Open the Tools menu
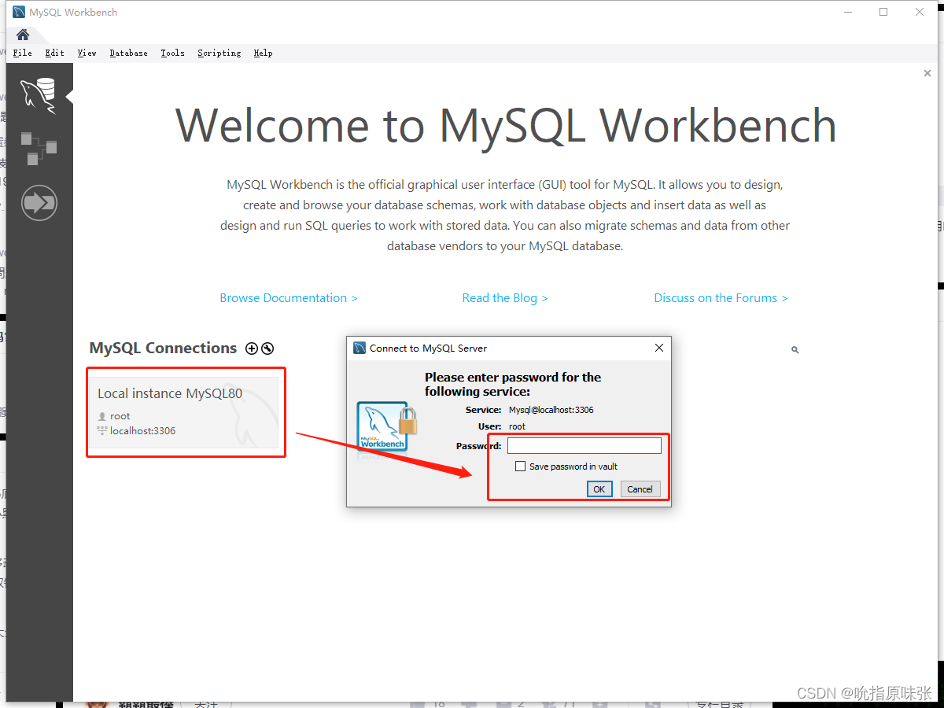This screenshot has width=944, height=708. [x=173, y=53]
